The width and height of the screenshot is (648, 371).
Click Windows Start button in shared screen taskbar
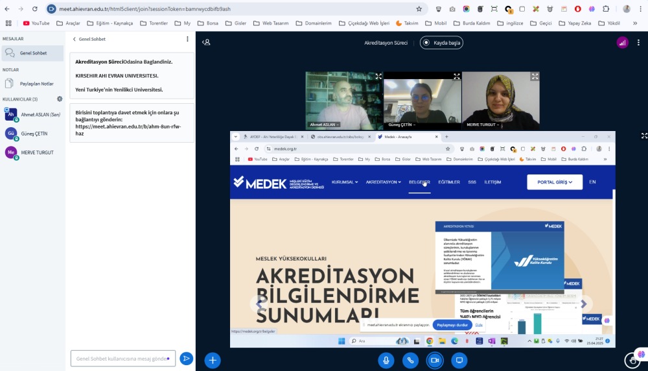pyautogui.click(x=341, y=341)
